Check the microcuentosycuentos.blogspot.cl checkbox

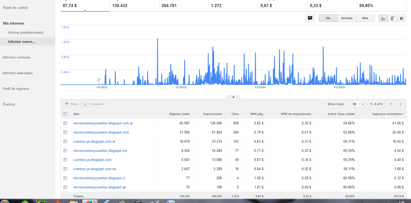pos(65,178)
